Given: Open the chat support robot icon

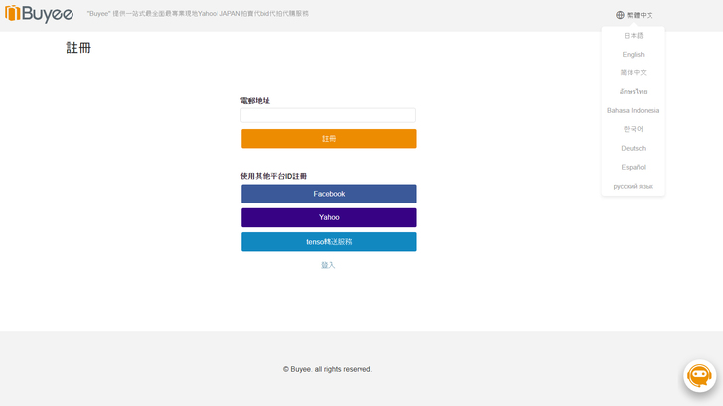Looking at the screenshot, I should 699,376.
